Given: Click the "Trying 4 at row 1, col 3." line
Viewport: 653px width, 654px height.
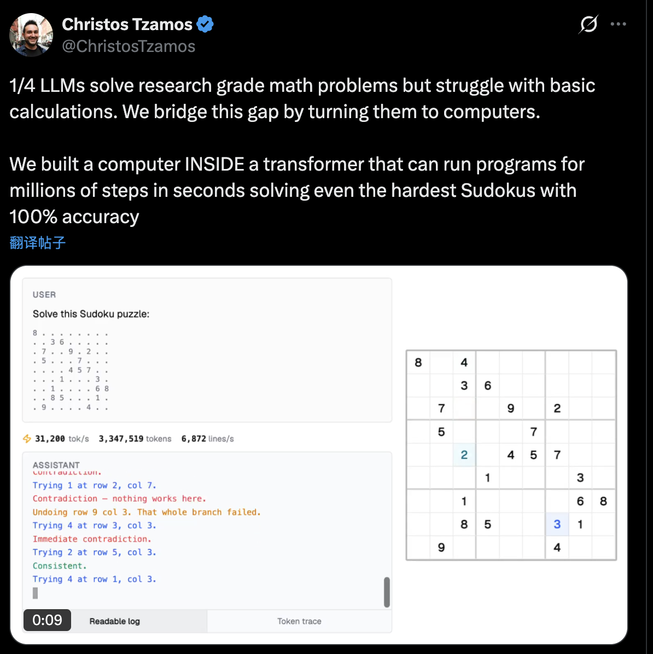Looking at the screenshot, I should tap(94, 579).
